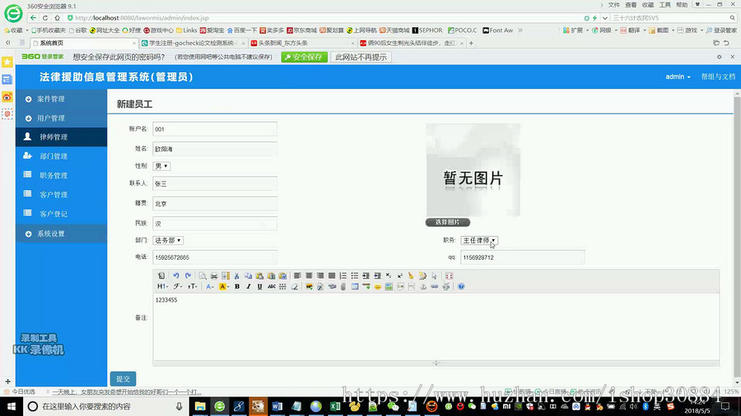The height and width of the screenshot is (416, 741).
Task: Open 帮助与文档 link
Action: tap(718, 76)
